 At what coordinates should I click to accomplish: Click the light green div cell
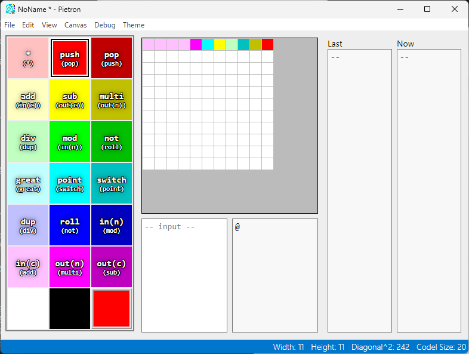click(28, 141)
